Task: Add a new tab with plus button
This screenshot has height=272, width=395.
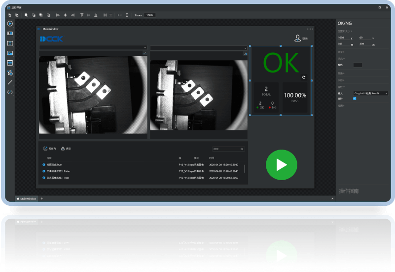Action: [x=41, y=198]
